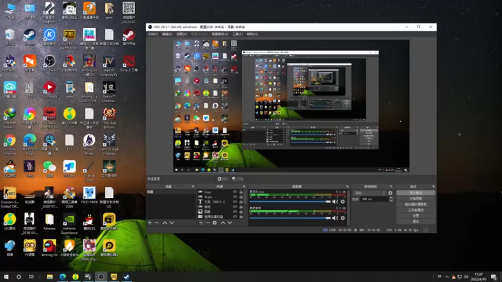Image resolution: width=502 pixels, height=282 pixels.
Task: Open File Explorer from the taskbar
Action: point(50,276)
